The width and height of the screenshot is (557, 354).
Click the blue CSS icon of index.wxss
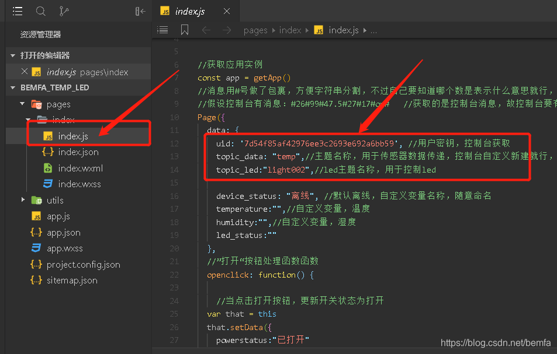point(48,184)
